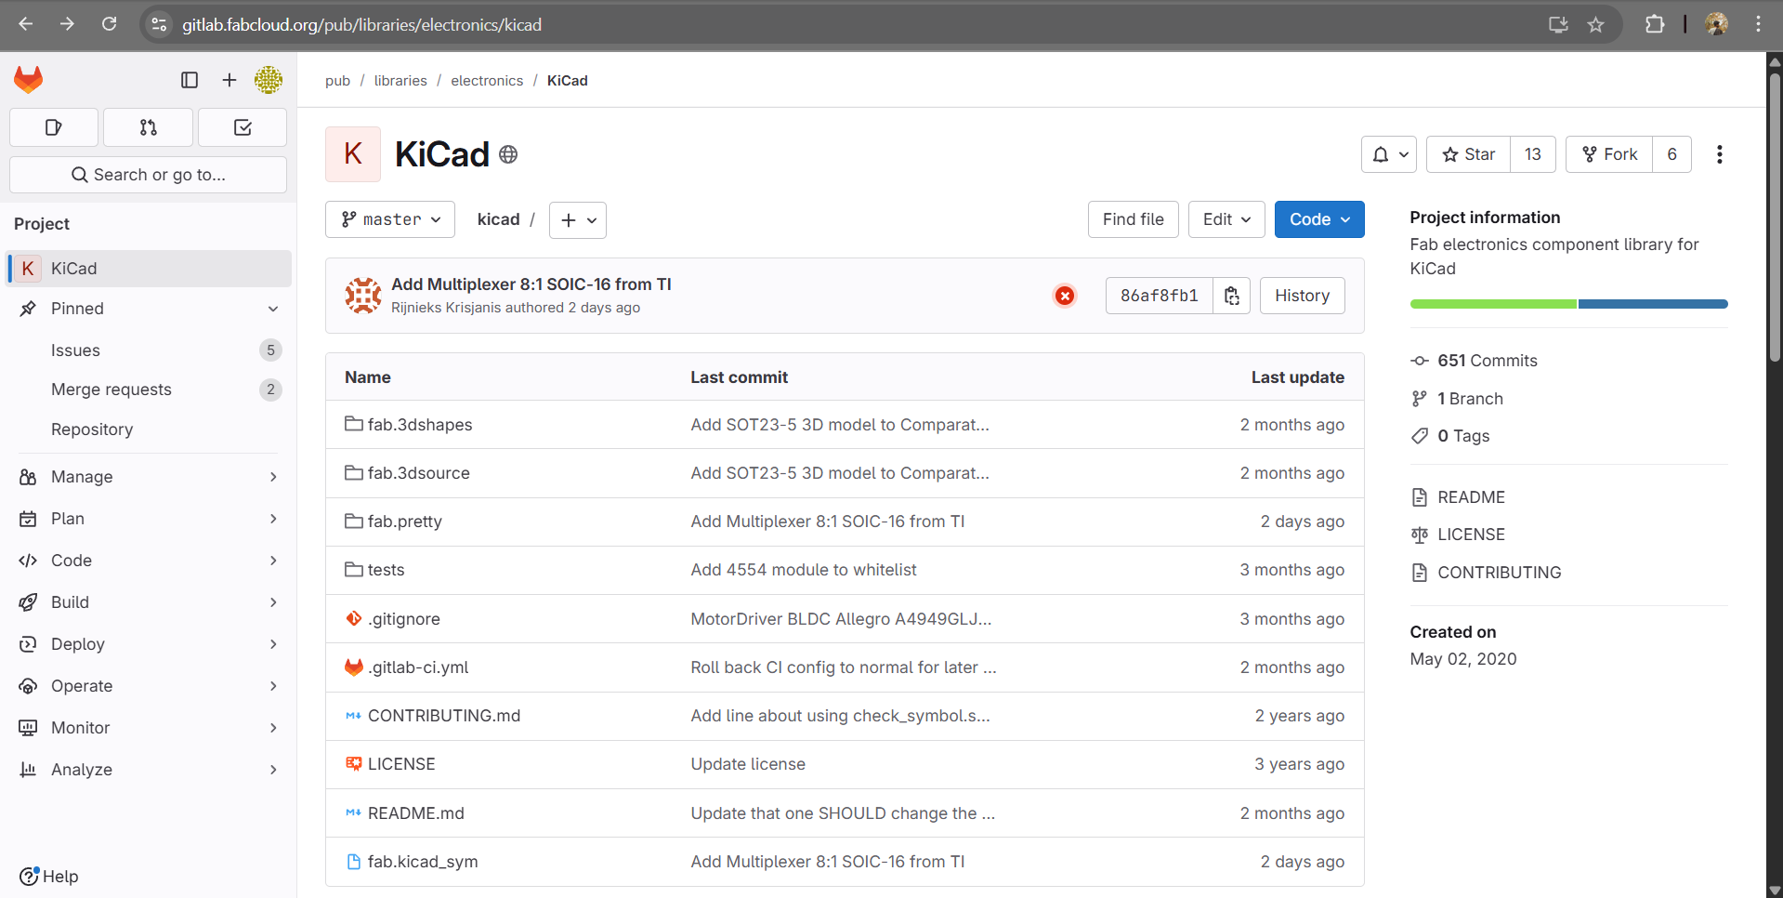Open LICENSE file in list
Viewport: 1783px width, 898px height.
point(401,764)
